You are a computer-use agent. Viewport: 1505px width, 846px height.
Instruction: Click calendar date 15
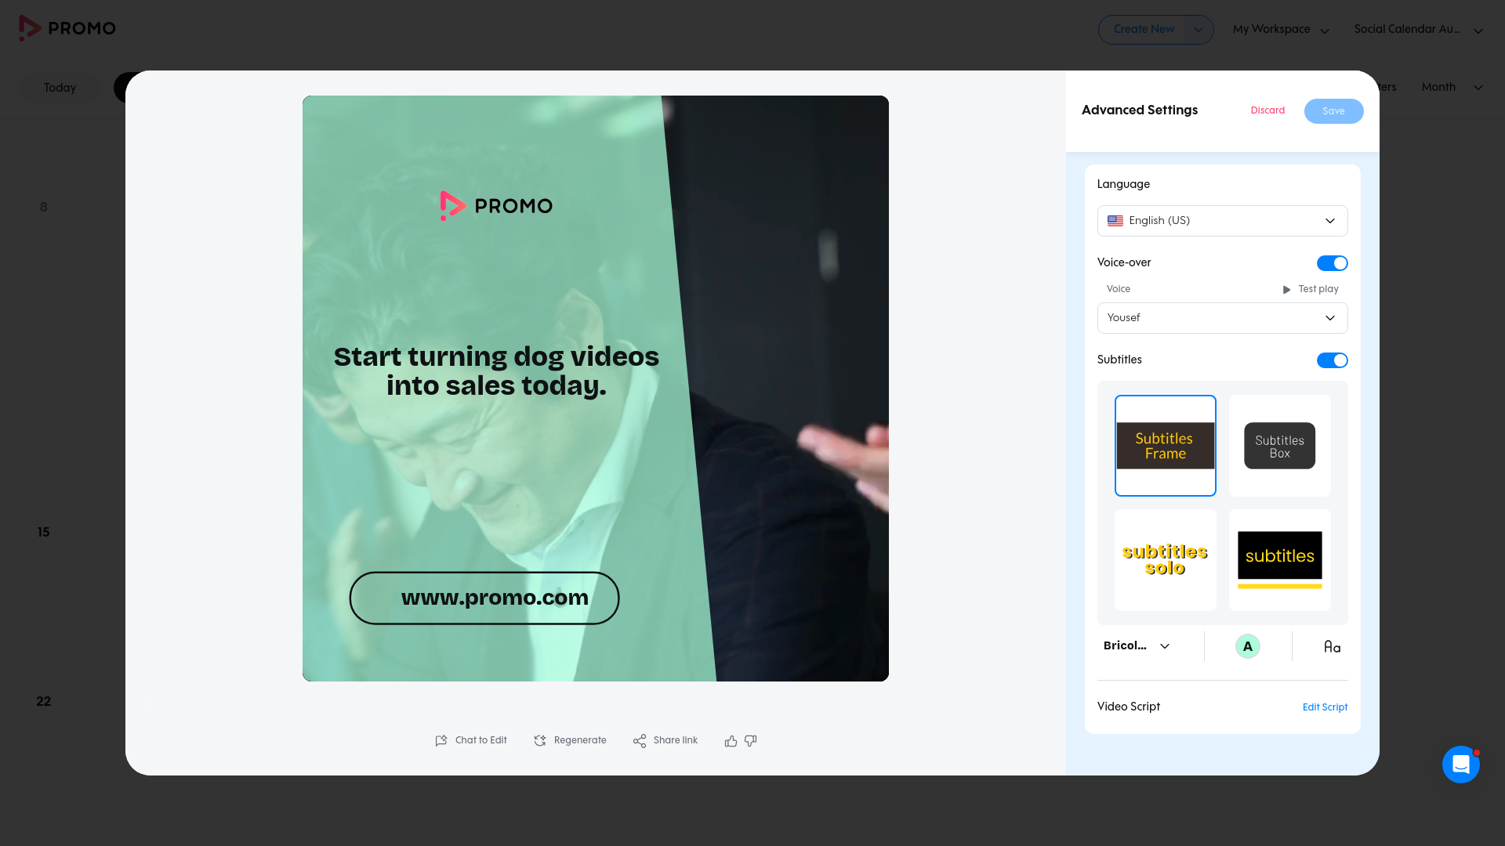[44, 532]
